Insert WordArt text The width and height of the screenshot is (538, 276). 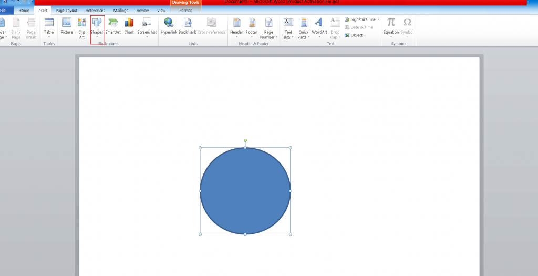pos(319,28)
